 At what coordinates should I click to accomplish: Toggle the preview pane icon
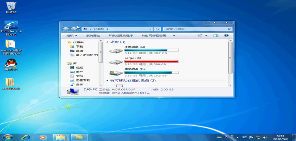click(x=216, y=36)
